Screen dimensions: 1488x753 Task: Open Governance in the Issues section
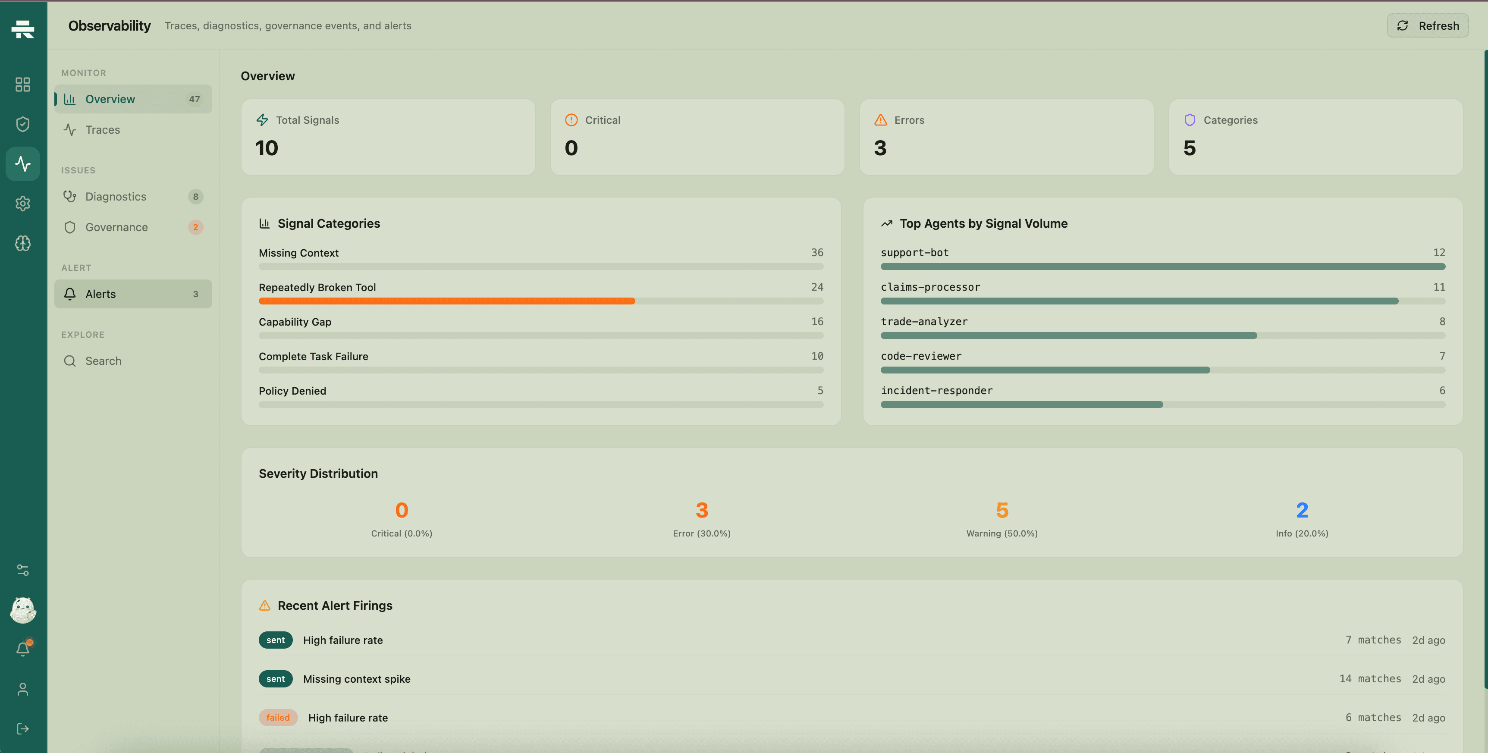(x=133, y=228)
